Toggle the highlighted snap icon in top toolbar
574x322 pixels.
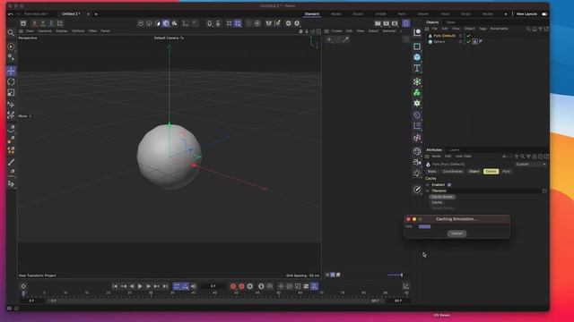point(238,23)
